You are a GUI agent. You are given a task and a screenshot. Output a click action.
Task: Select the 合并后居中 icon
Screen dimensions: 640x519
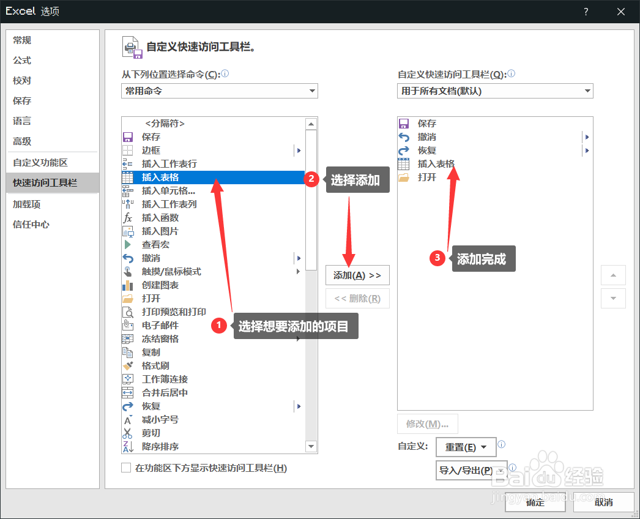(127, 392)
